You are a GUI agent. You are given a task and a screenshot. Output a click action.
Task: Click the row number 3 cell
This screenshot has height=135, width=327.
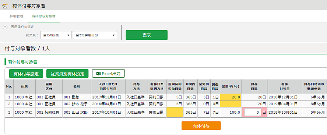point(9,113)
